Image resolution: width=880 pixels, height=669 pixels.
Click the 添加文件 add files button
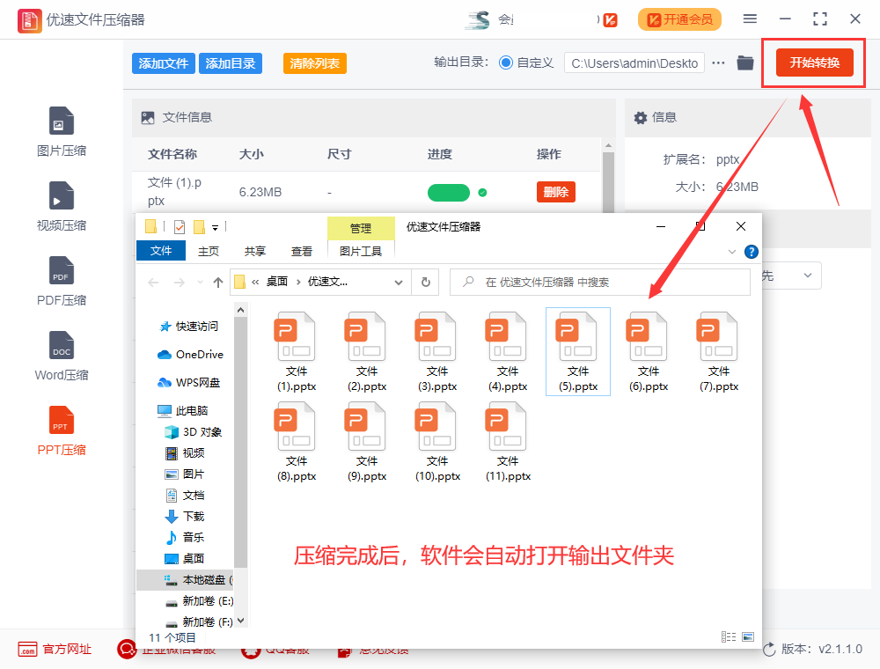pyautogui.click(x=164, y=63)
